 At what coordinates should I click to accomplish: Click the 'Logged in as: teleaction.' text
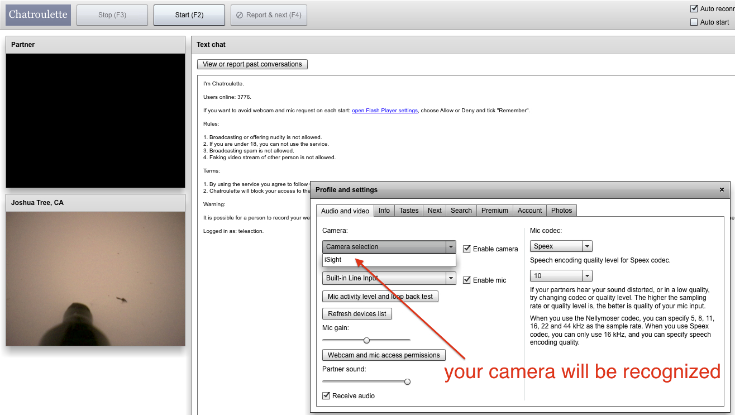pos(233,231)
